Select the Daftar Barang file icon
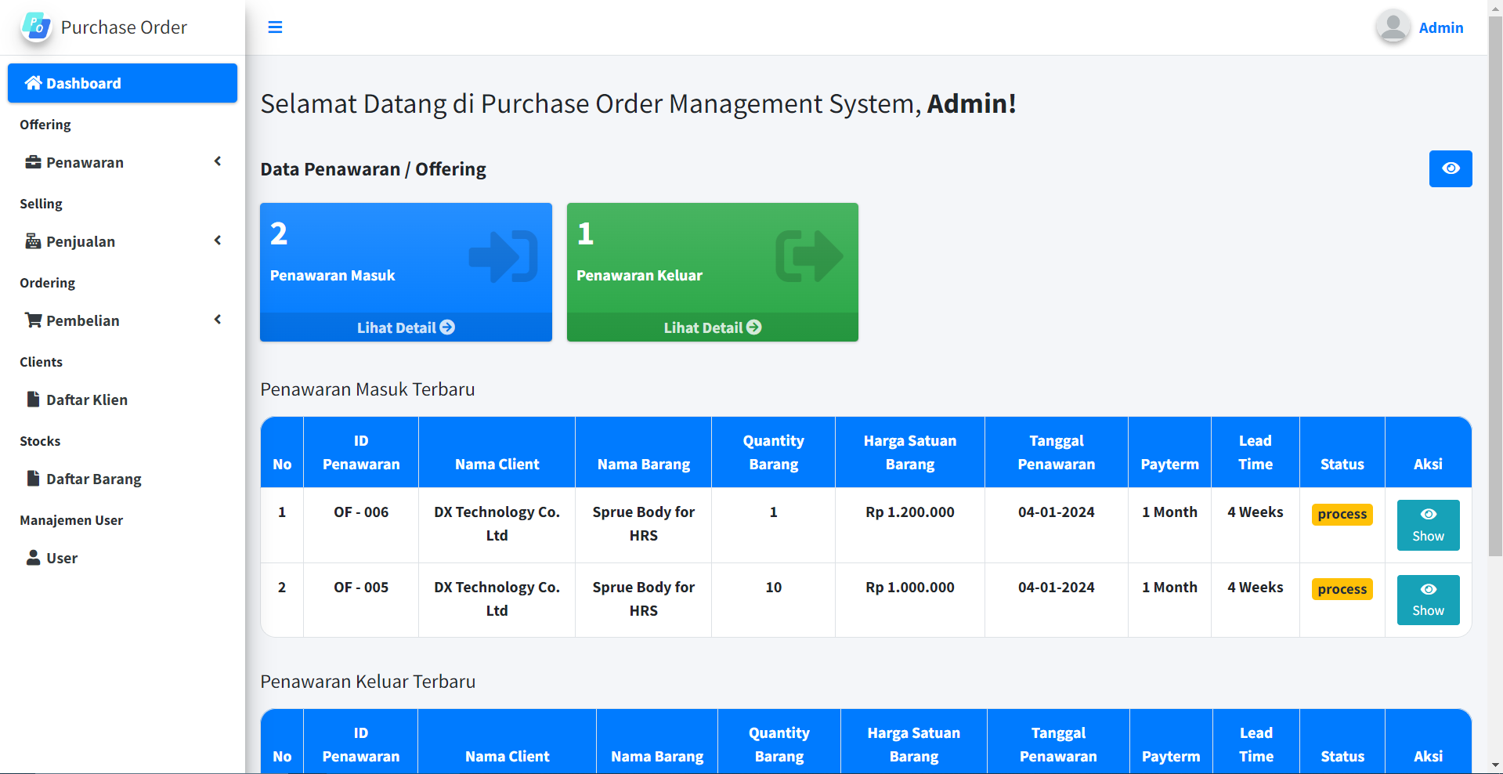The height and width of the screenshot is (774, 1503). pos(33,478)
